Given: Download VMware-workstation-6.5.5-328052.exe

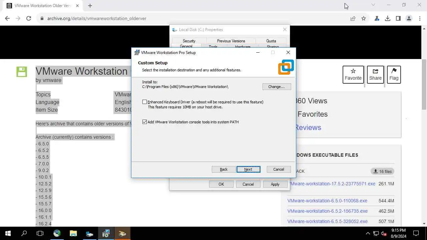Looking at the screenshot, I should coord(328,221).
